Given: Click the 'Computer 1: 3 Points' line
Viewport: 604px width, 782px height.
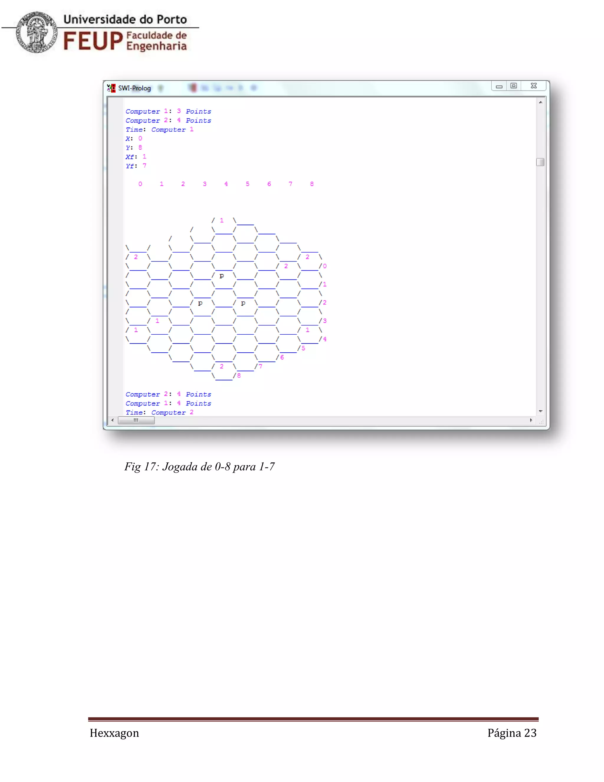Looking at the screenshot, I should tap(168, 111).
